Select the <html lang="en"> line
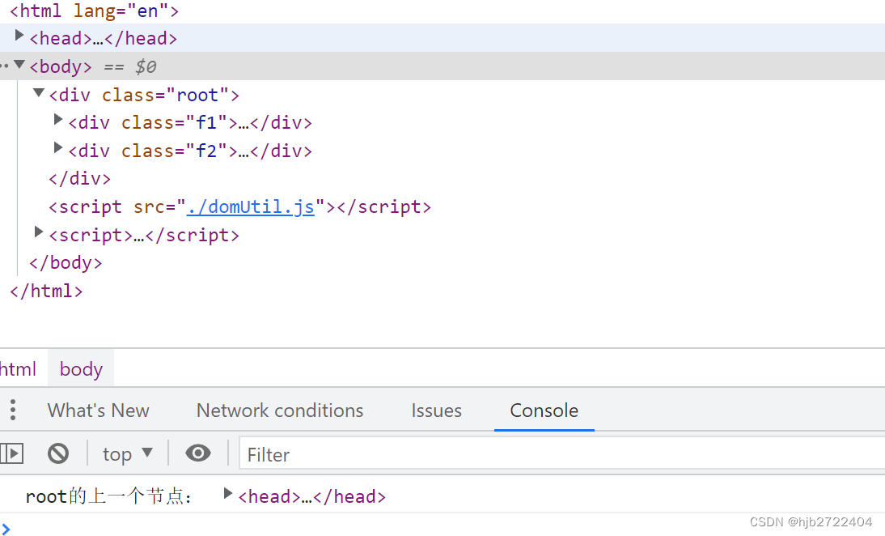This screenshot has height=536, width=885. (95, 11)
